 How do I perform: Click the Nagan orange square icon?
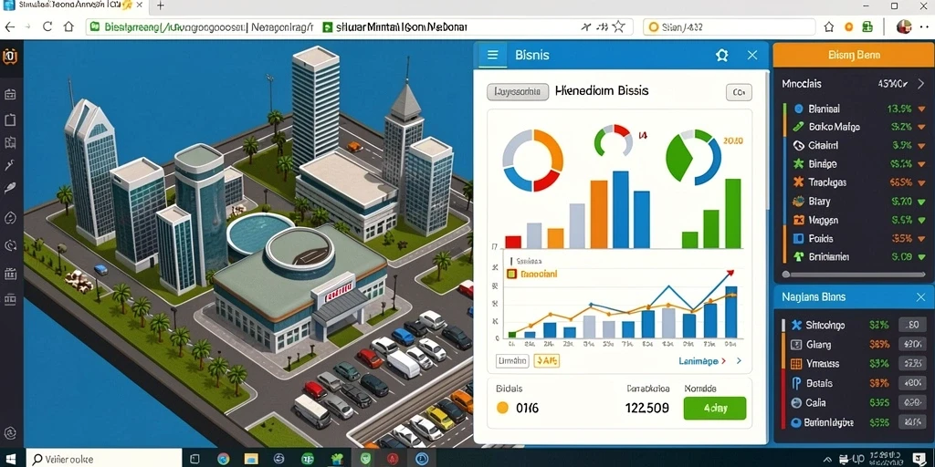coord(798,220)
